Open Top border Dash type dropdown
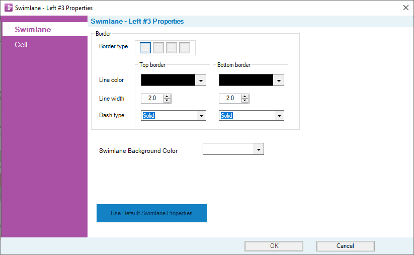Screen dimensions: 414x255 tap(201, 116)
